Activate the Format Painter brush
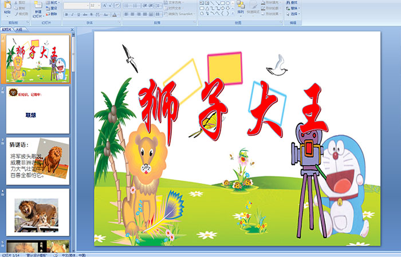 [21, 14]
